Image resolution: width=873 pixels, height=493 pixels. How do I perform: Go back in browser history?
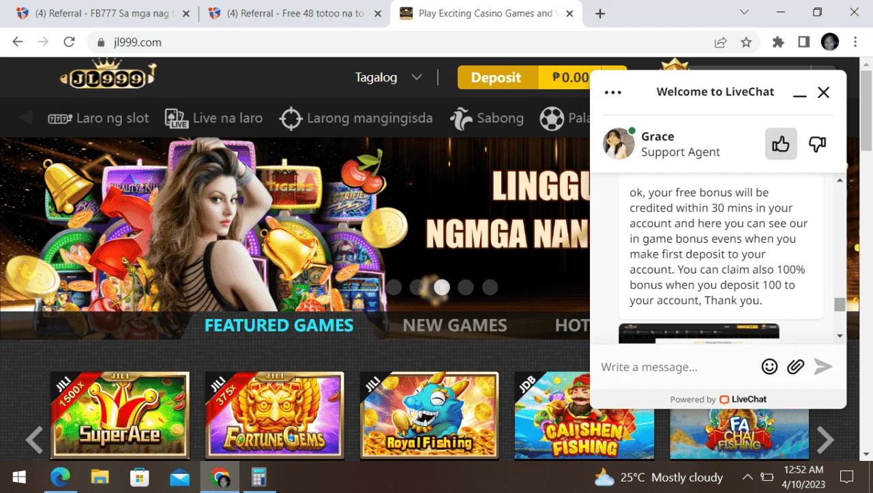coord(18,42)
